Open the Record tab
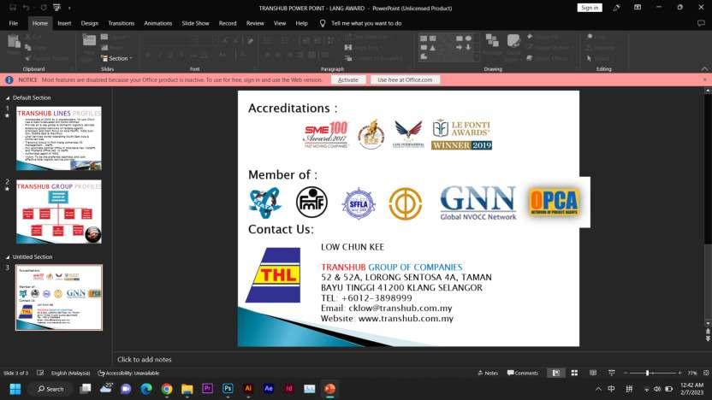 pyautogui.click(x=228, y=23)
